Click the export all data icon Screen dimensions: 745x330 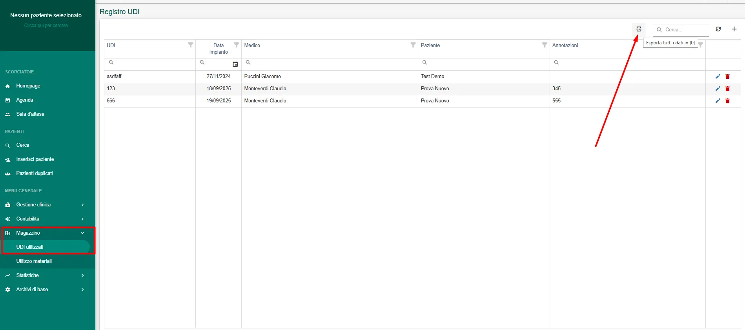pyautogui.click(x=639, y=29)
